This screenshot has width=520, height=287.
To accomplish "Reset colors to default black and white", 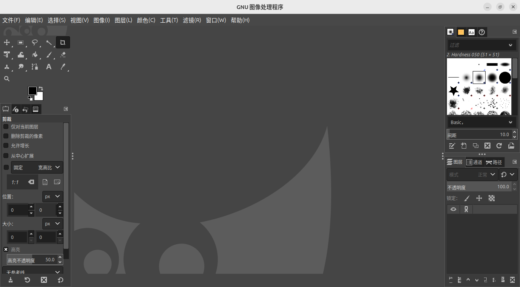I will (30, 98).
